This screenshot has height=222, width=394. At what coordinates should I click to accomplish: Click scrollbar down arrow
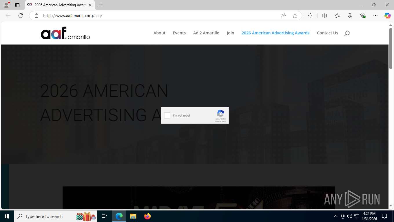(x=391, y=206)
